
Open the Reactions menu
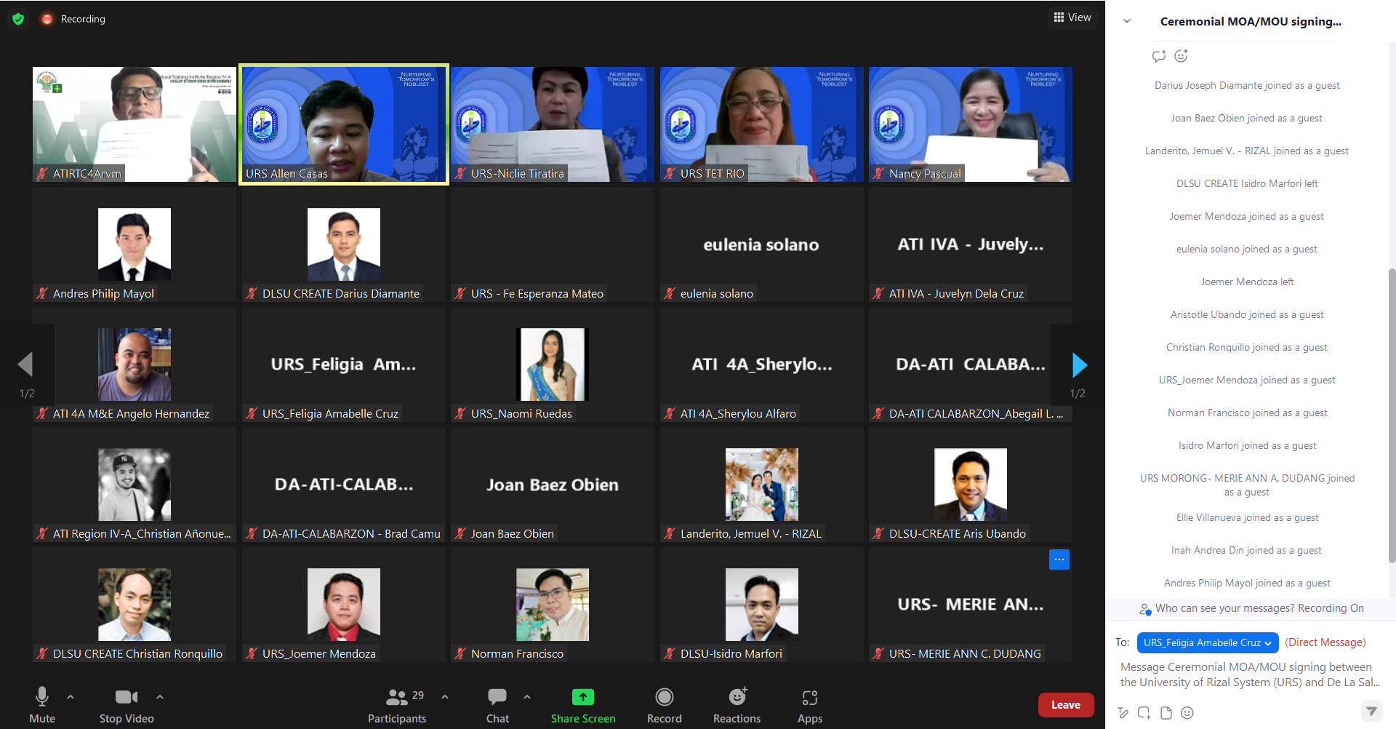pos(737,705)
